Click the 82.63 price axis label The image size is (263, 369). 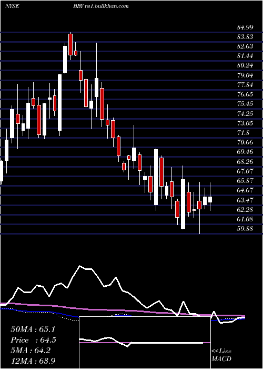[x=245, y=46]
